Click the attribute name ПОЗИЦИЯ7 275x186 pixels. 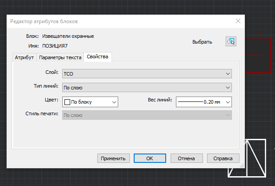pos(55,46)
